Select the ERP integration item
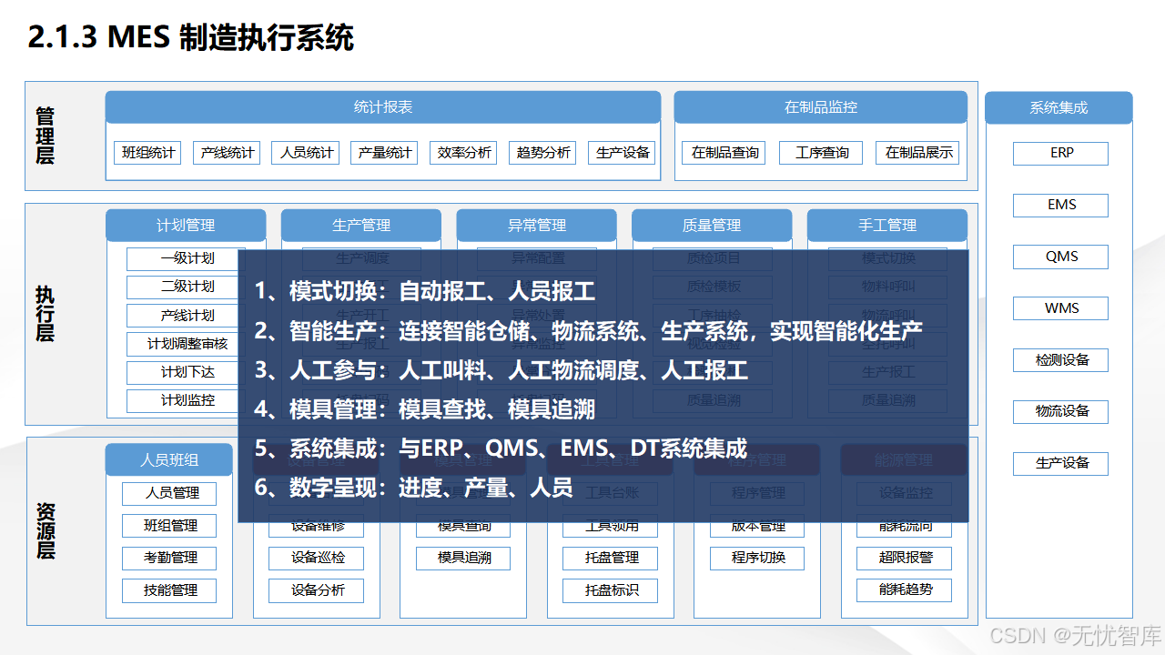The height and width of the screenshot is (655, 1165). pyautogui.click(x=1059, y=153)
